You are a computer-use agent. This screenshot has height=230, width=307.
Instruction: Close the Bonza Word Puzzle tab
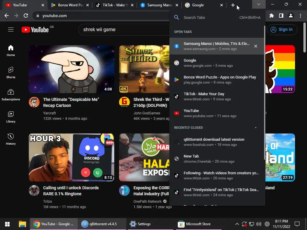(x=88, y=5)
